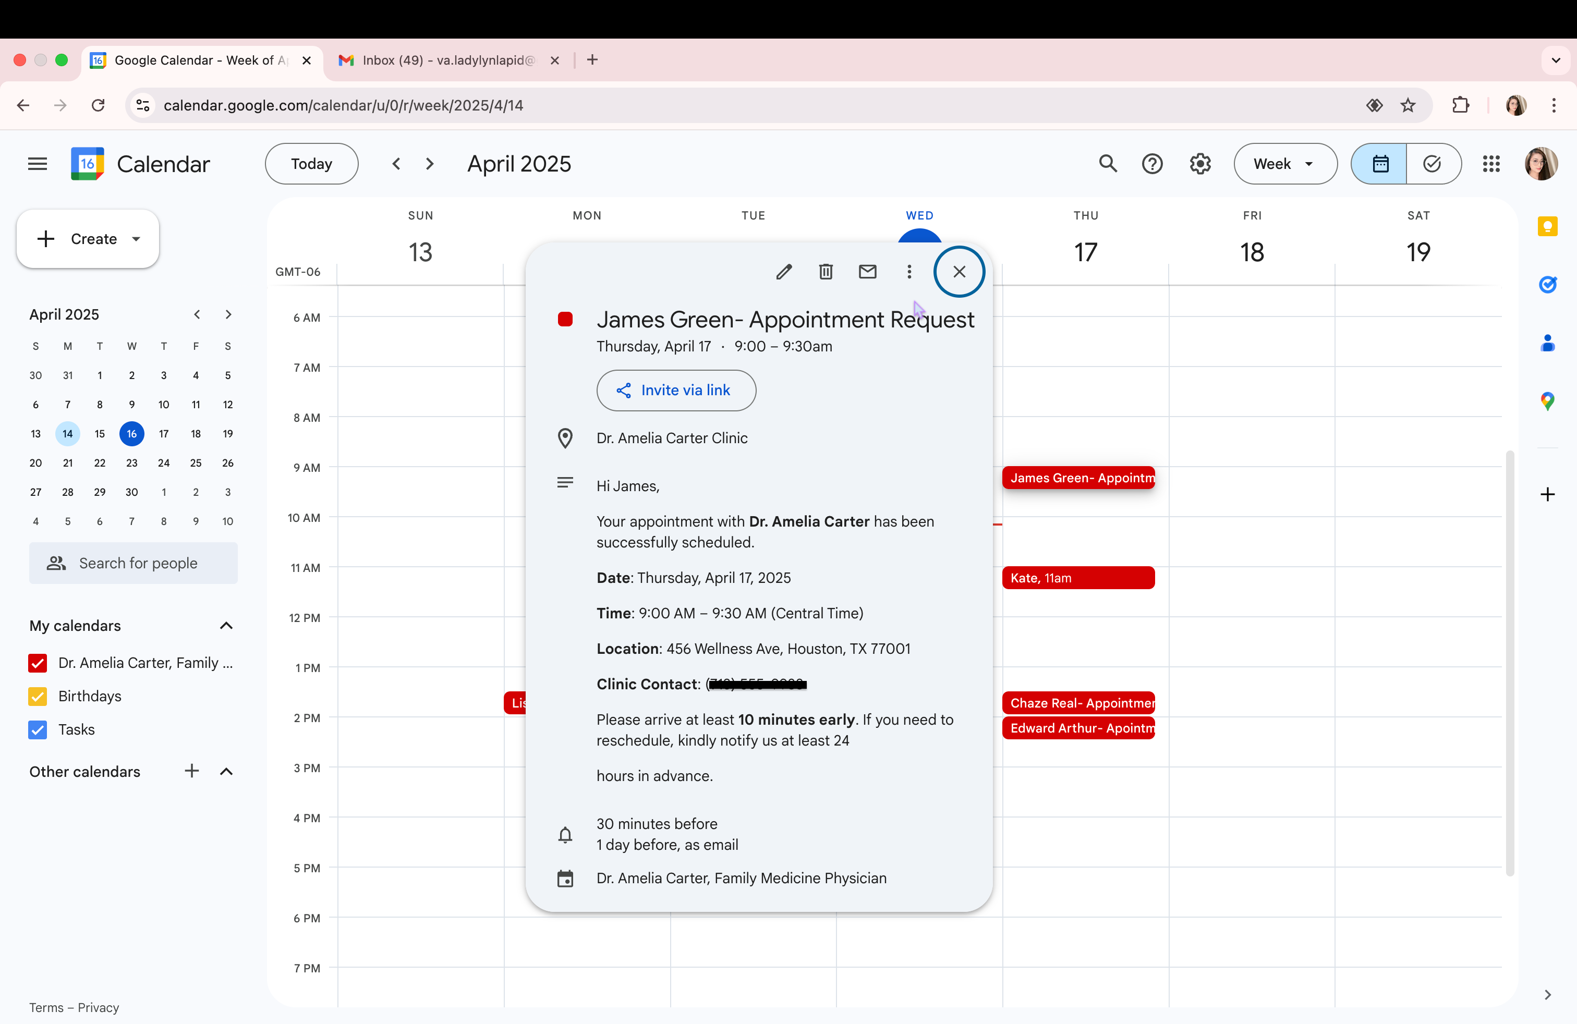The width and height of the screenshot is (1577, 1024).
Task: View site information in the address bar
Action: click(x=142, y=105)
